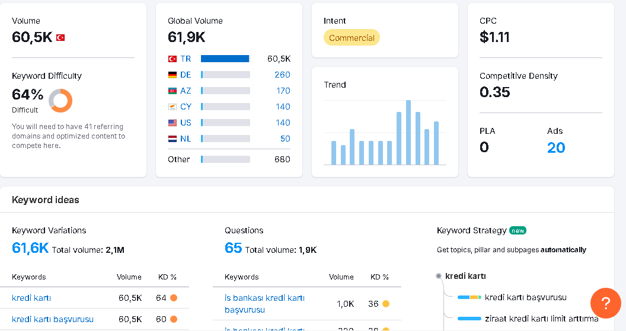Click the DE volume bar
Viewport: 626px width, 331px height.
coord(225,75)
